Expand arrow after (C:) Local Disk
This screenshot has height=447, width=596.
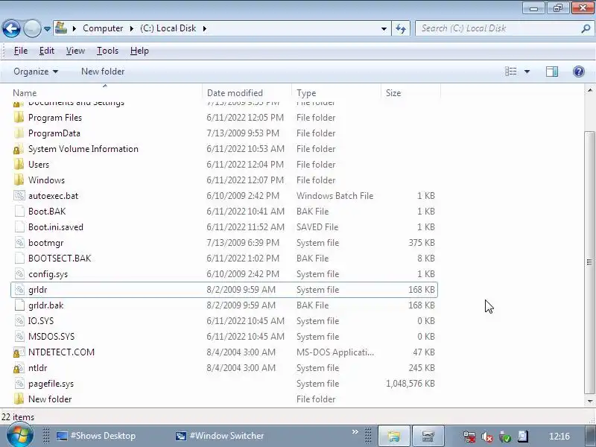point(204,28)
